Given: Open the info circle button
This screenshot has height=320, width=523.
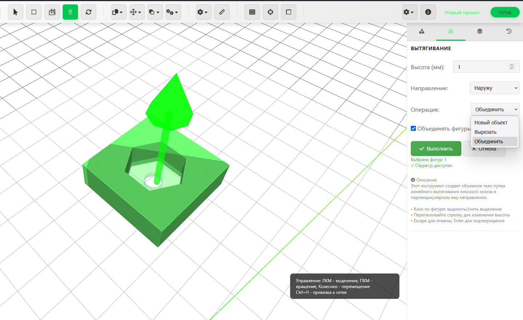Looking at the screenshot, I should [428, 12].
